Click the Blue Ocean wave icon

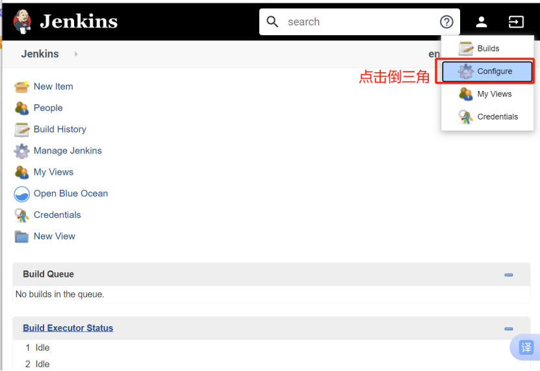click(21, 194)
